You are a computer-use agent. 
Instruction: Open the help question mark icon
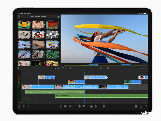(x=146, y=107)
